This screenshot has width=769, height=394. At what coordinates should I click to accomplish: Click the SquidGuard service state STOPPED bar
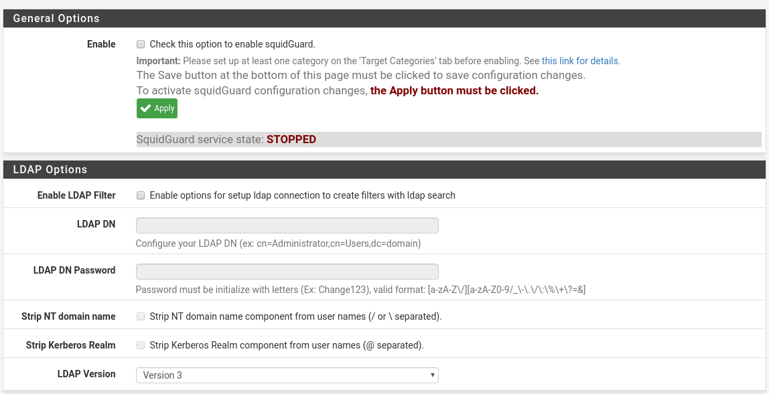click(449, 140)
